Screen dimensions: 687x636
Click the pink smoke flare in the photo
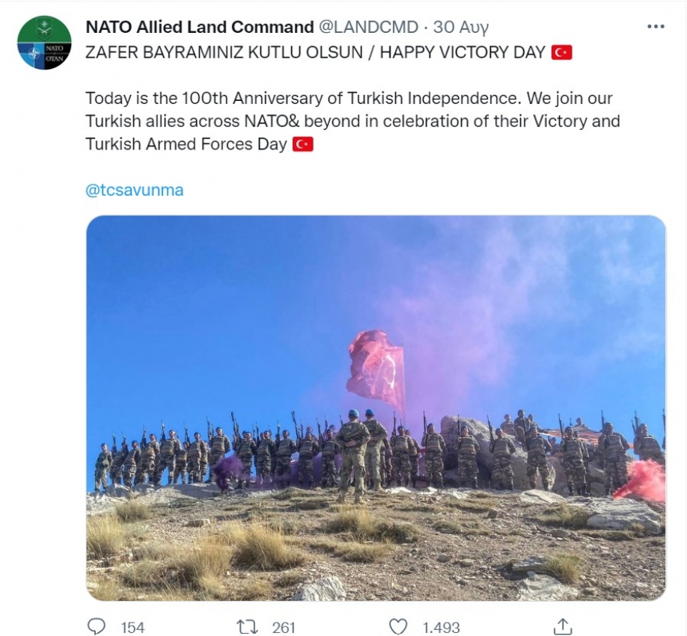pos(641,480)
